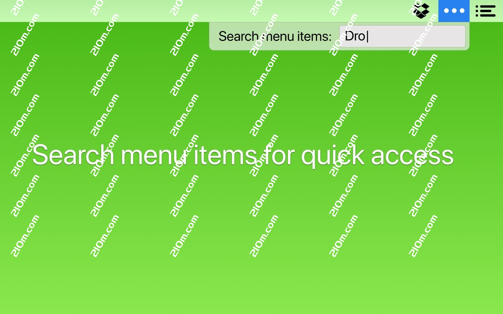Image resolution: width=503 pixels, height=314 pixels.
Task: Click the 'Search menu items:' label
Action: pos(275,36)
